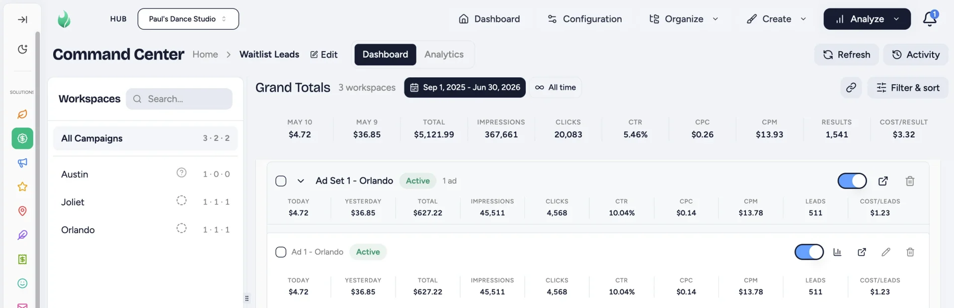Delete Ad Set 1 - Orlando with trash icon
The width and height of the screenshot is (954, 308).
click(x=910, y=181)
